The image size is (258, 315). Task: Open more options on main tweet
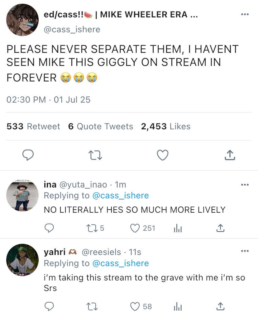click(x=245, y=15)
